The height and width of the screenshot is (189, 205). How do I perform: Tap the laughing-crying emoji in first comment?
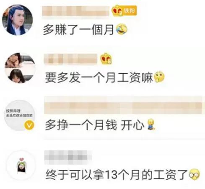coord(122,29)
